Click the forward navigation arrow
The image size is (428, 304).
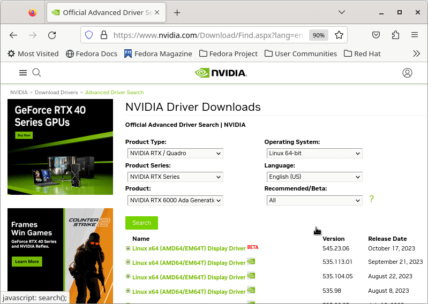pos(33,35)
